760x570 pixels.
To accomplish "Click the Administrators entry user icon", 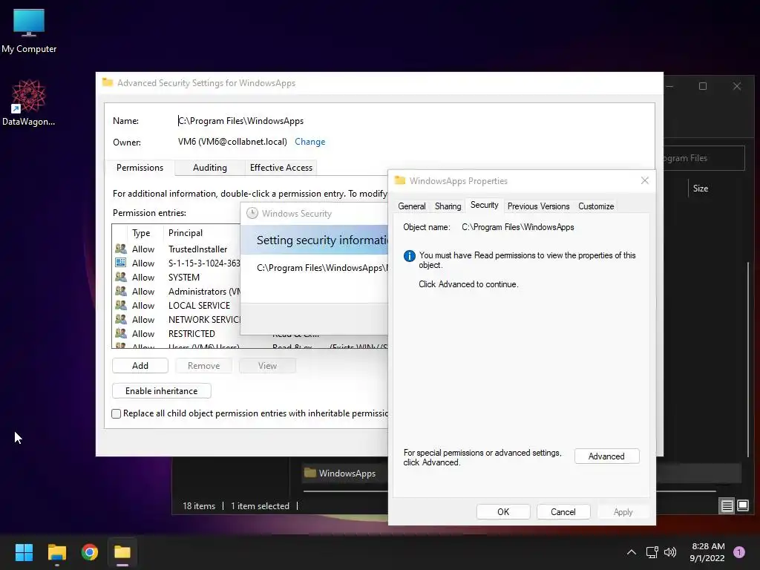I will [x=121, y=291].
